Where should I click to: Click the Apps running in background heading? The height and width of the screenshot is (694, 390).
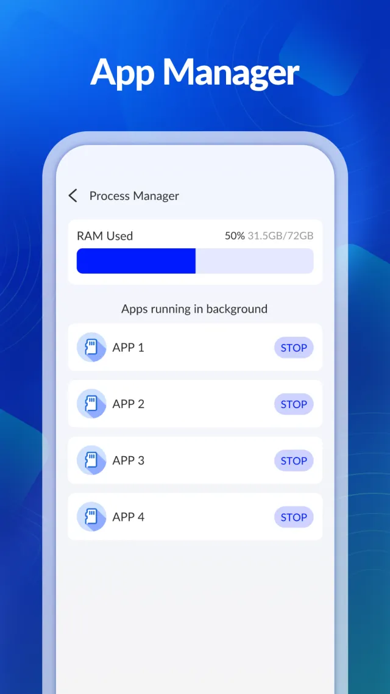click(x=194, y=309)
